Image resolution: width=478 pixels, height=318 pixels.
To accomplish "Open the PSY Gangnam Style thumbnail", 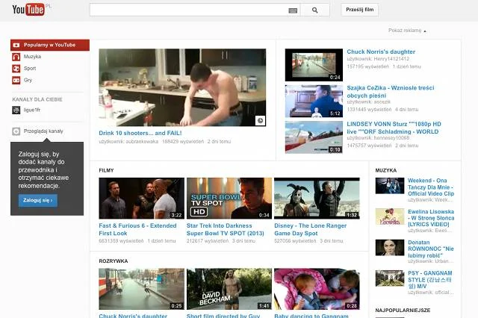I will click(390, 278).
